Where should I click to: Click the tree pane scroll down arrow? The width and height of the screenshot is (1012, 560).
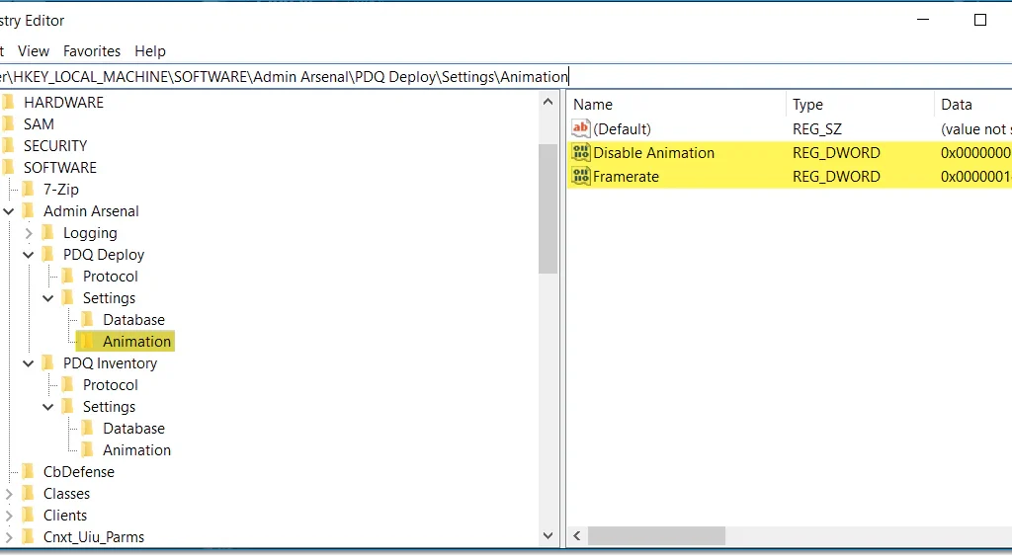pyautogui.click(x=548, y=535)
